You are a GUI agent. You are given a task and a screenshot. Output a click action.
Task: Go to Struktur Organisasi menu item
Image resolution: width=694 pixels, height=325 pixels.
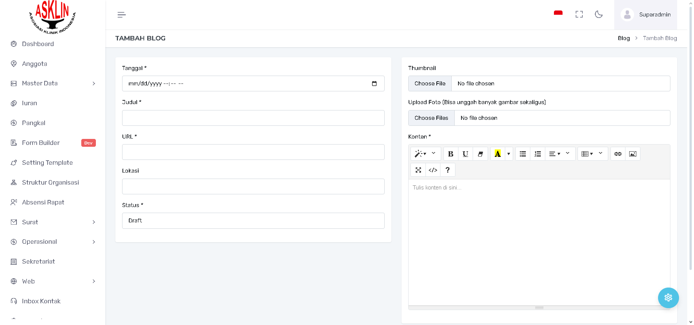click(50, 182)
